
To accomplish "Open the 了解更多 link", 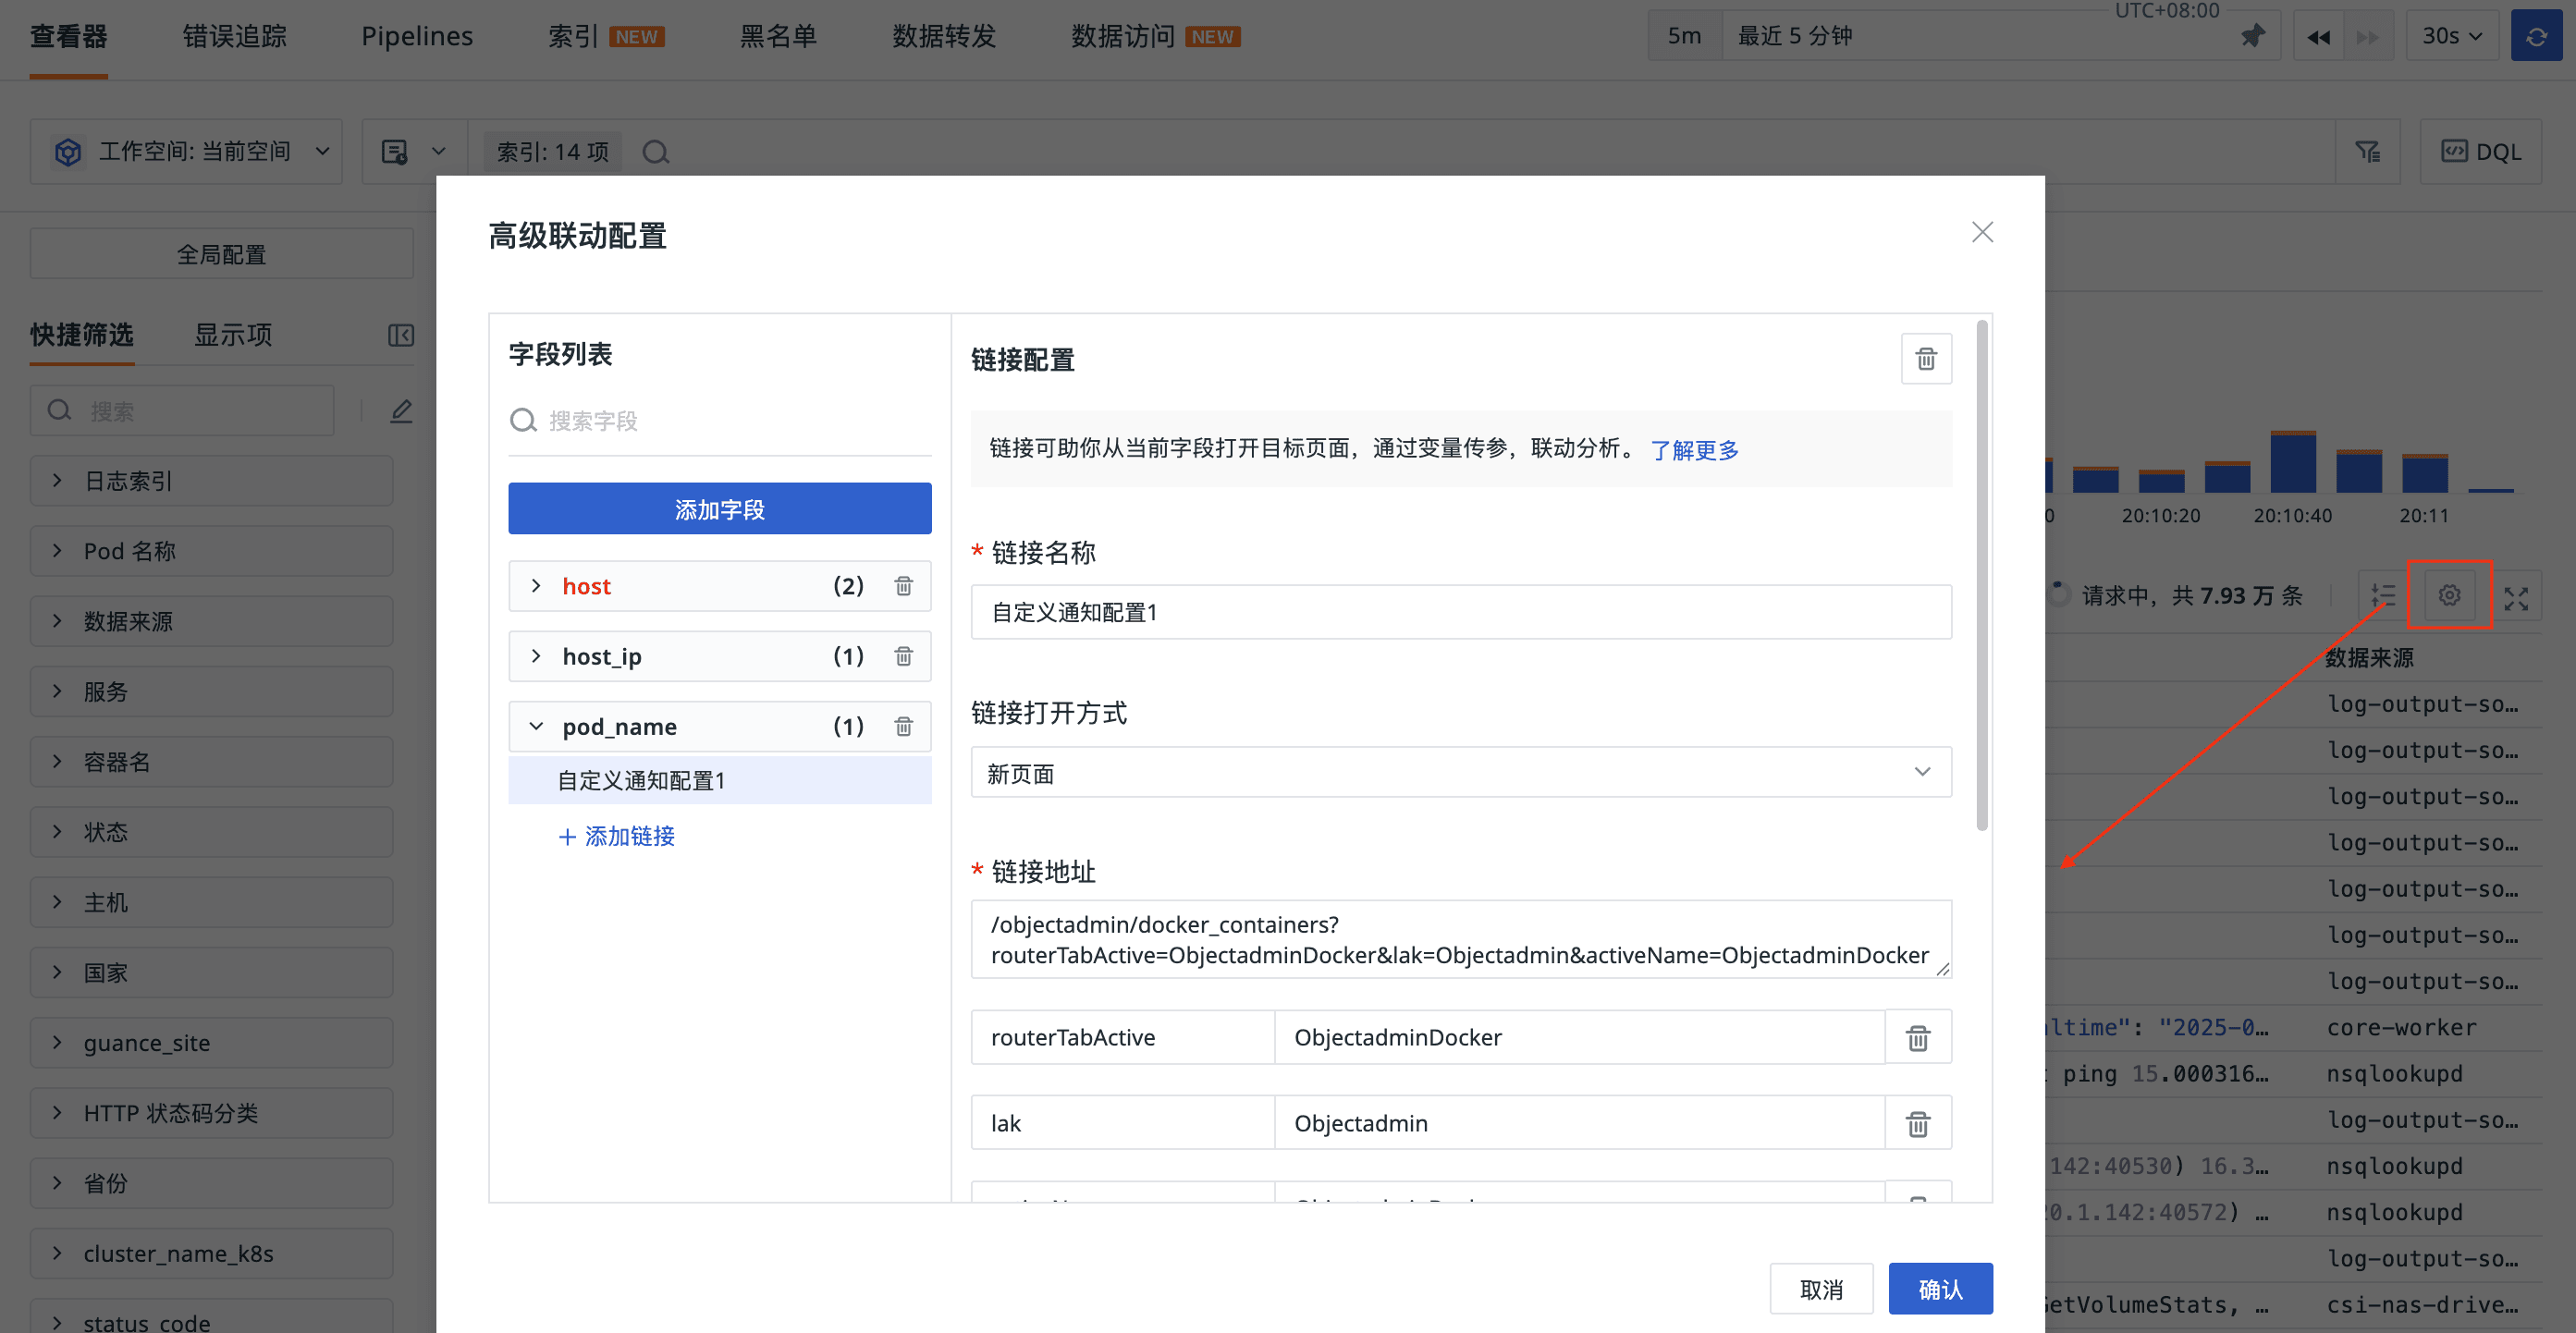I will [x=1694, y=450].
